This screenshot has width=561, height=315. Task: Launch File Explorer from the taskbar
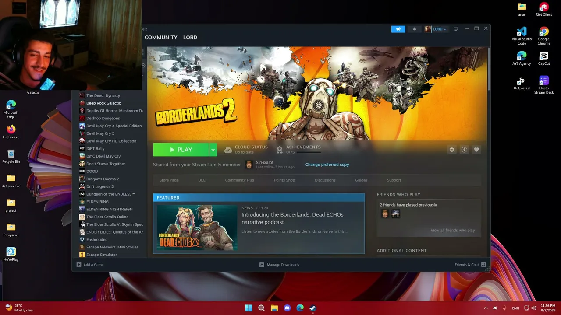point(274,308)
